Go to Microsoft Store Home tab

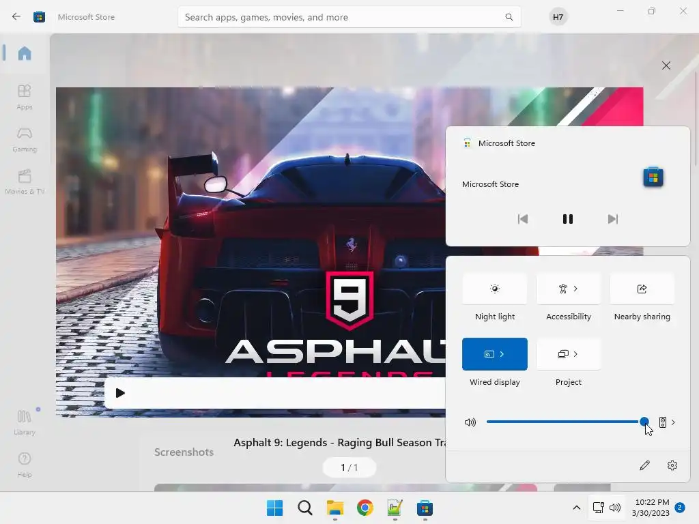(x=25, y=53)
